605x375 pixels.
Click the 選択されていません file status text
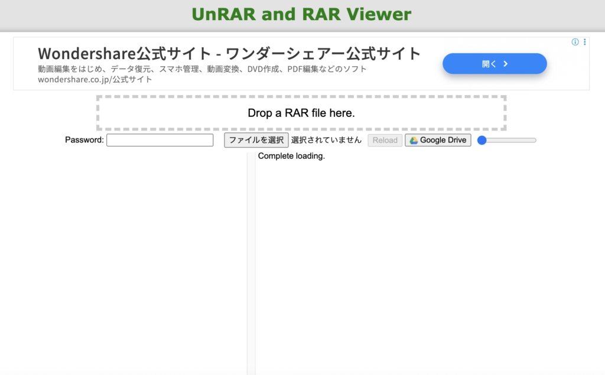pyautogui.click(x=326, y=140)
